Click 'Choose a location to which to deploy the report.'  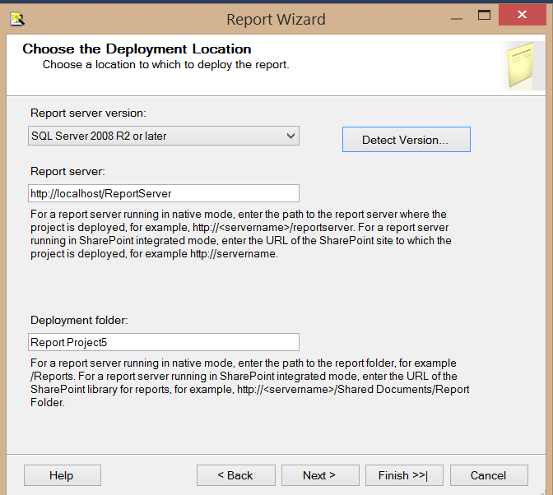pos(166,65)
